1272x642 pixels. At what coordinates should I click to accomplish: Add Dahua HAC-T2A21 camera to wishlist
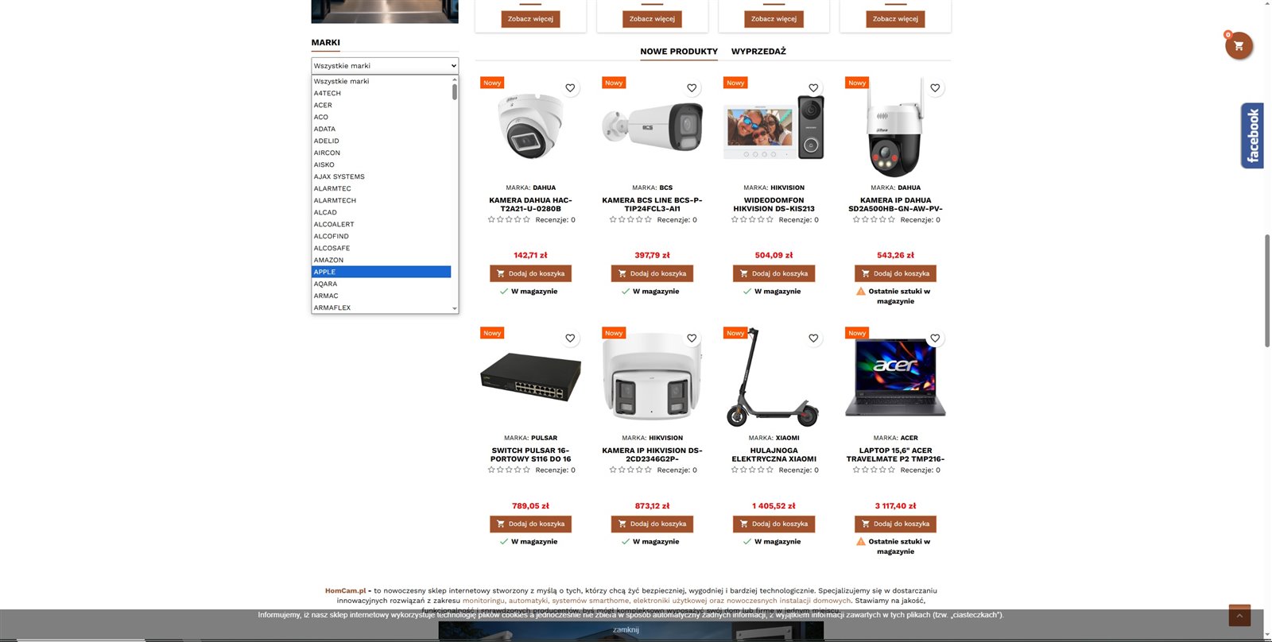tap(570, 88)
